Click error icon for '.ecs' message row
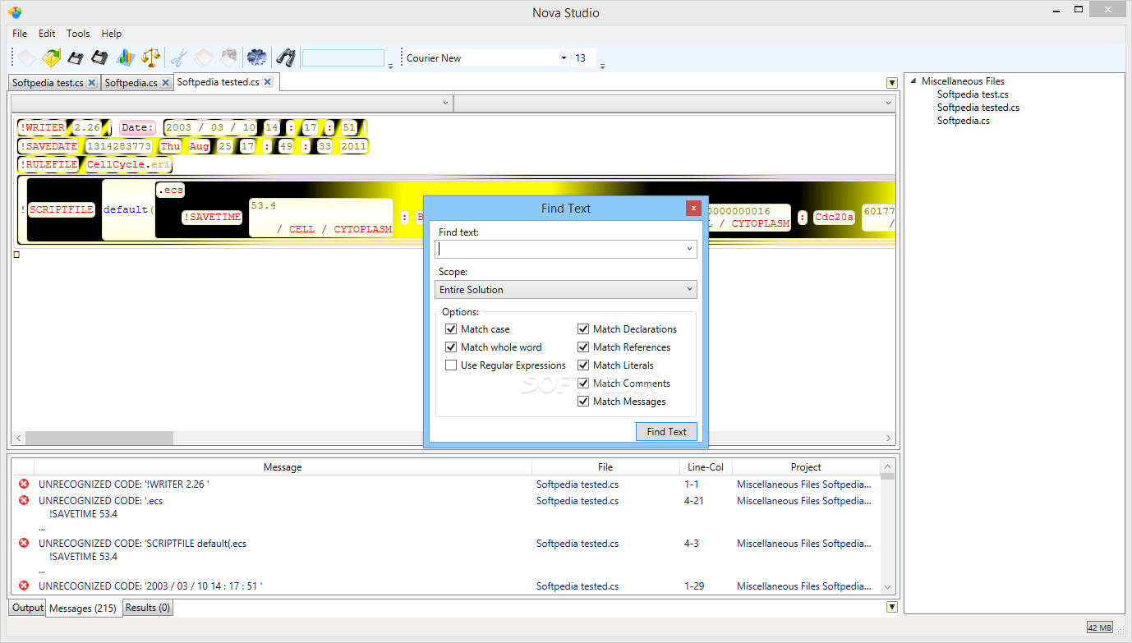Viewport: 1132px width, 643px height. [x=24, y=500]
